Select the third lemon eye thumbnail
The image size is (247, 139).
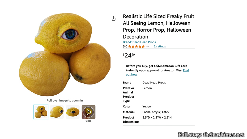point(73,112)
